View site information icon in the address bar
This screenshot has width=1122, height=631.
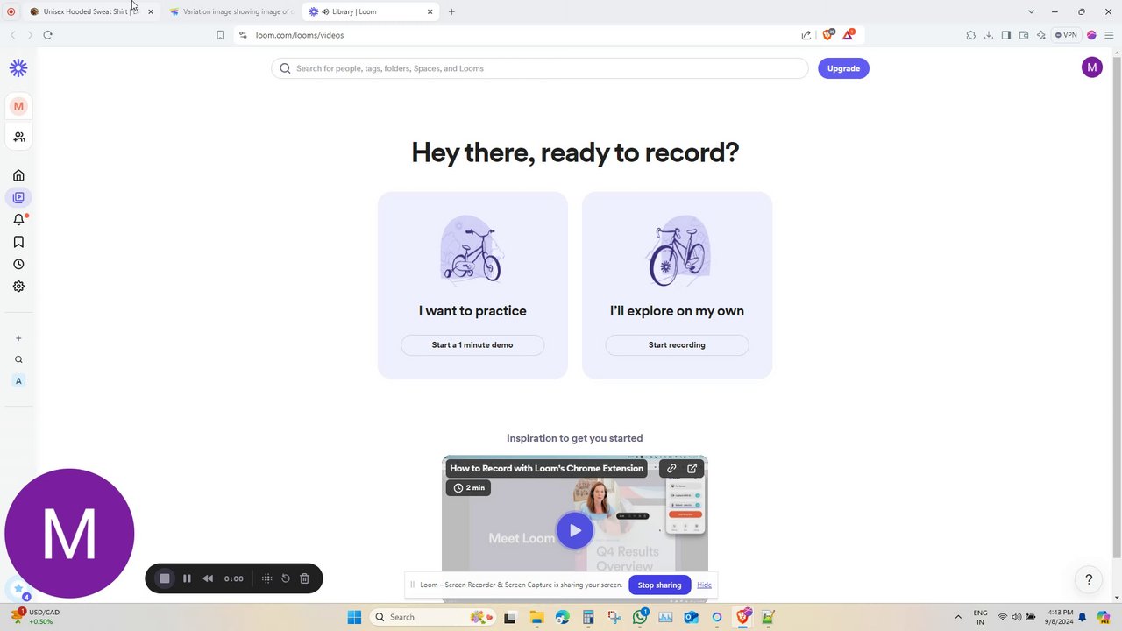[243, 35]
